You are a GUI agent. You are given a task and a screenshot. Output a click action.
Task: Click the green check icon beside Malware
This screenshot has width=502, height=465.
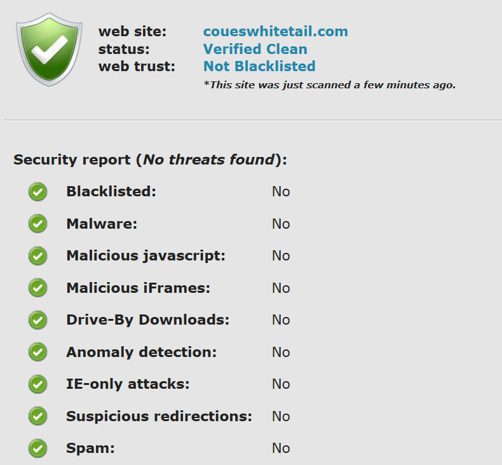click(x=37, y=224)
